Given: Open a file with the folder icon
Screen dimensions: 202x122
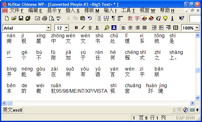Looking at the screenshot, I should (x=14, y=18).
